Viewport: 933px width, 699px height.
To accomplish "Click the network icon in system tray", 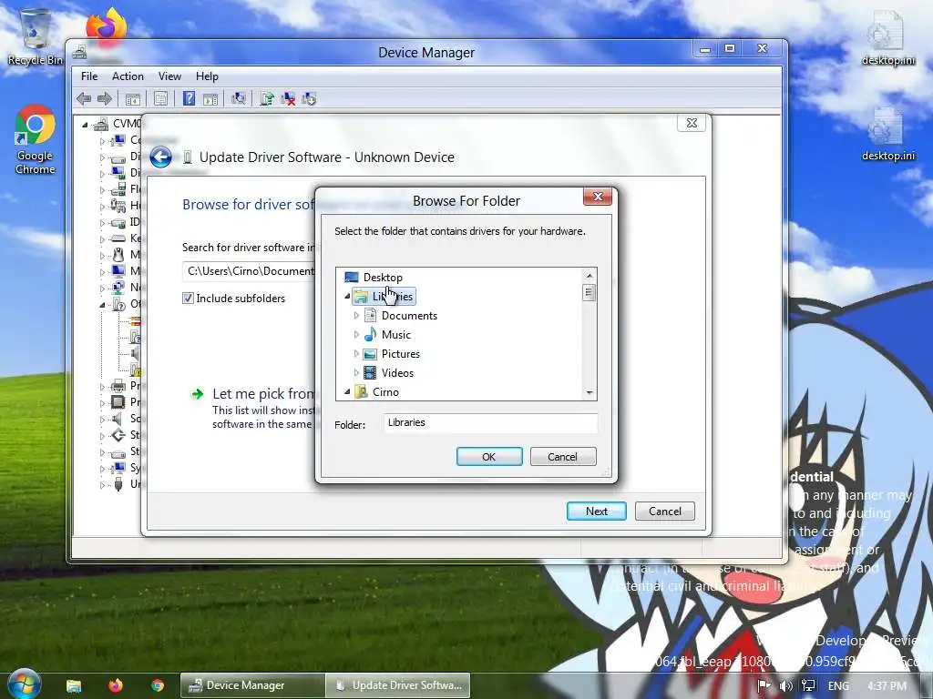I will pyautogui.click(x=808, y=685).
